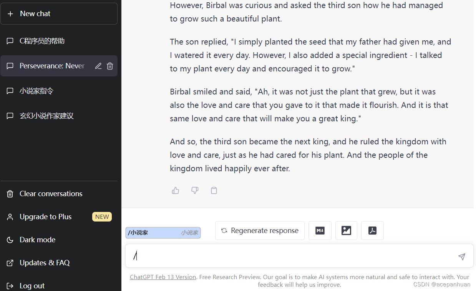Image resolution: width=476 pixels, height=291 pixels.
Task: Open Upgrade to Plus
Action: pyautogui.click(x=59, y=217)
